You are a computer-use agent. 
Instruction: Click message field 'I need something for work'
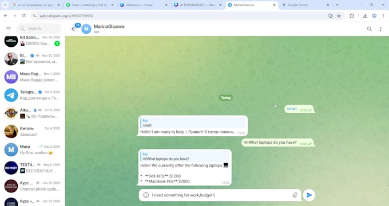click(x=221, y=195)
